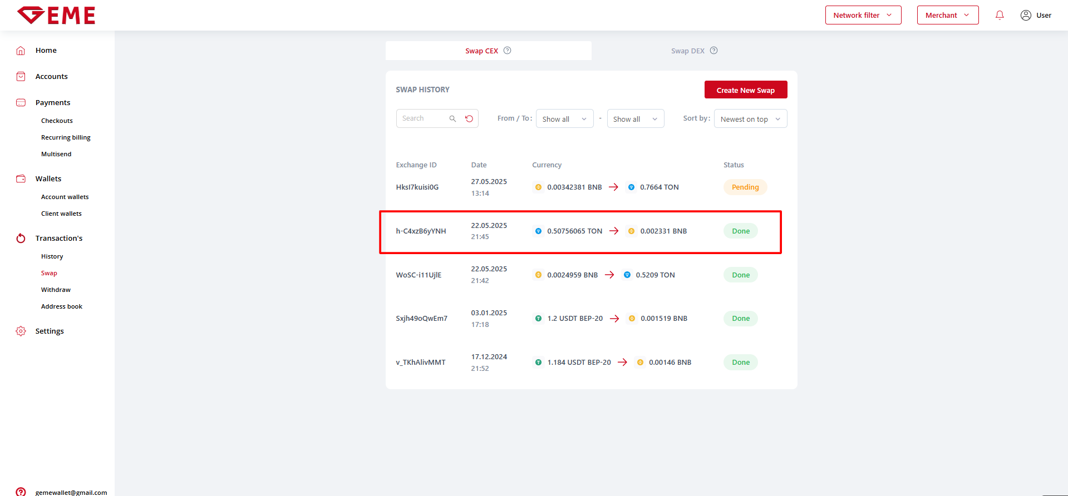
Task: Open Withdraw in the sidebar menu
Action: point(56,290)
